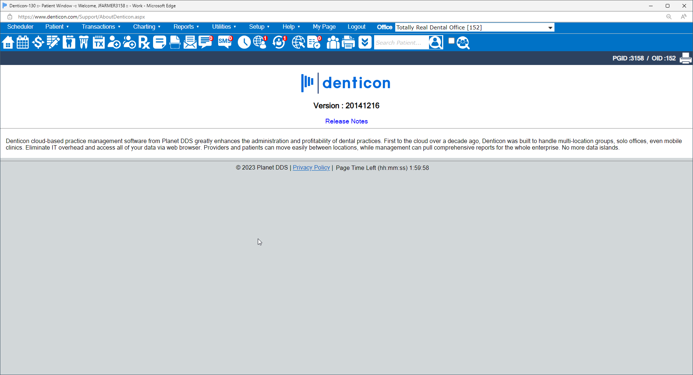Click the printer icon in toolbar
Screen dimensions: 693x375
pos(348,42)
